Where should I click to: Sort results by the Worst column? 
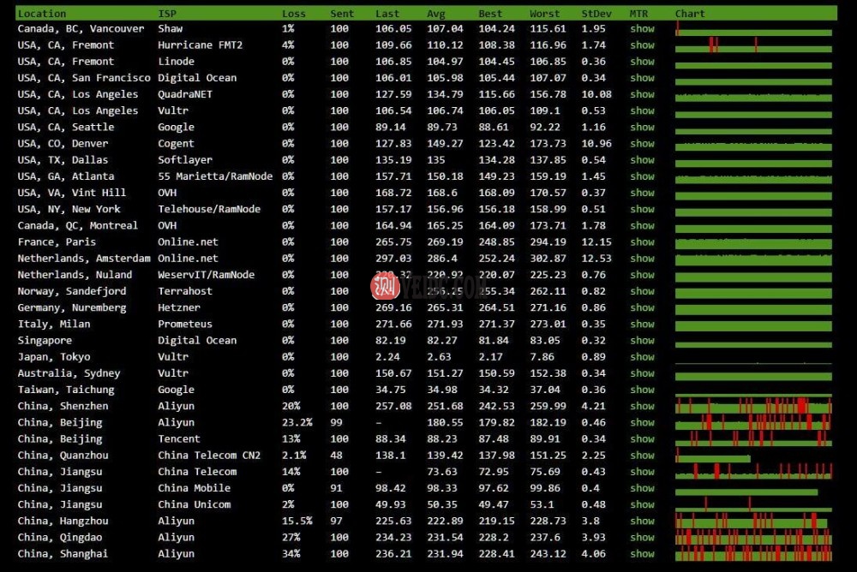tap(545, 13)
